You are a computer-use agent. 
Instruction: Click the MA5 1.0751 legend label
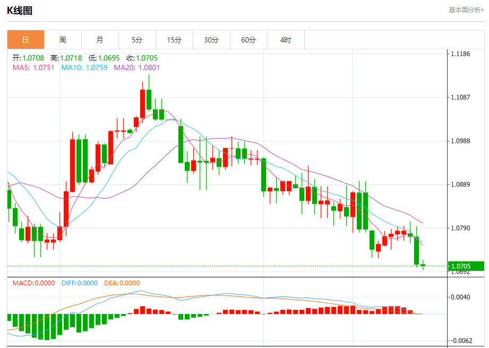[x=33, y=67]
